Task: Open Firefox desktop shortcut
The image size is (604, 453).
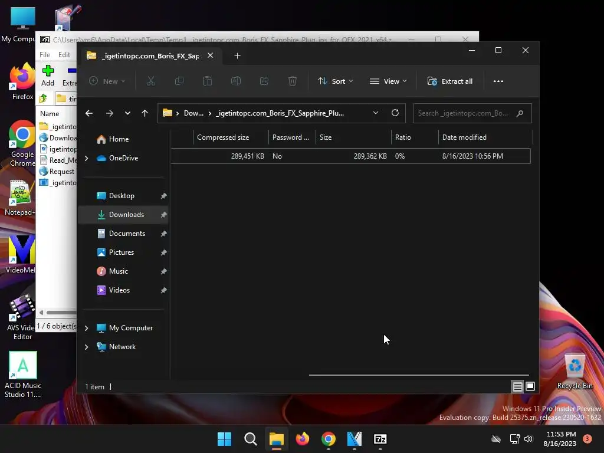Action: coord(22,81)
